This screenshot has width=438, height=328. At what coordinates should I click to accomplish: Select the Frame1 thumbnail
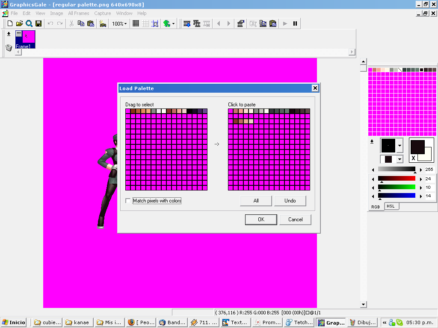coord(25,39)
